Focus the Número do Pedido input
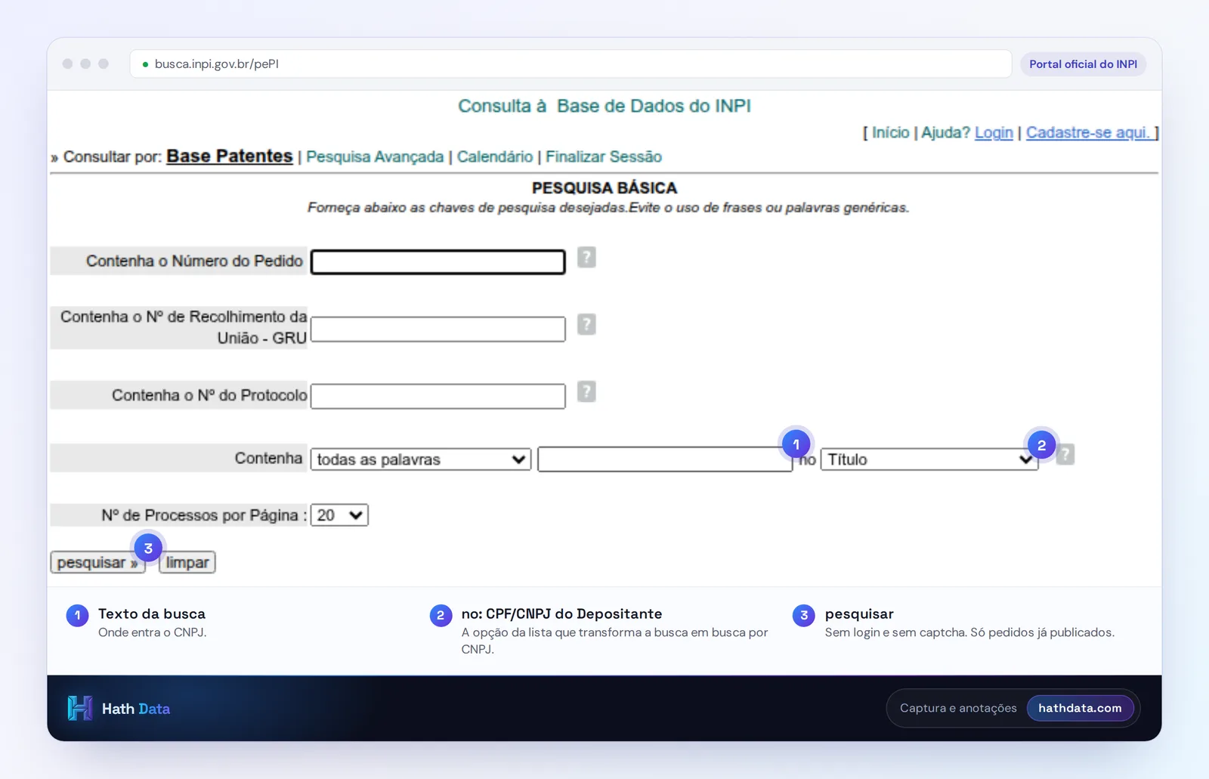This screenshot has width=1209, height=779. click(x=438, y=262)
